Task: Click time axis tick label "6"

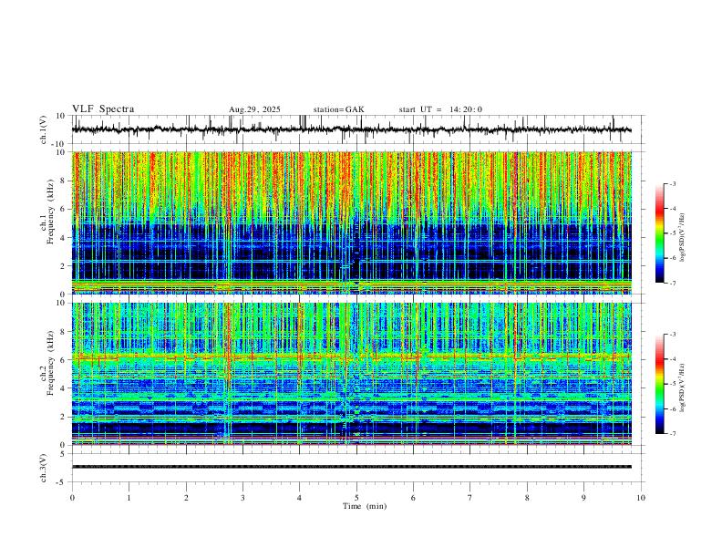Action: pos(413,498)
